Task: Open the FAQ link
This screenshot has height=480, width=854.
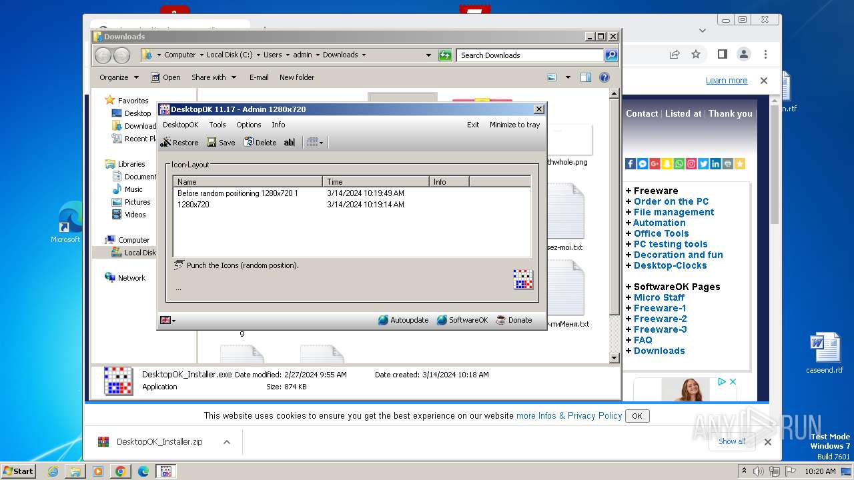Action: (x=643, y=340)
